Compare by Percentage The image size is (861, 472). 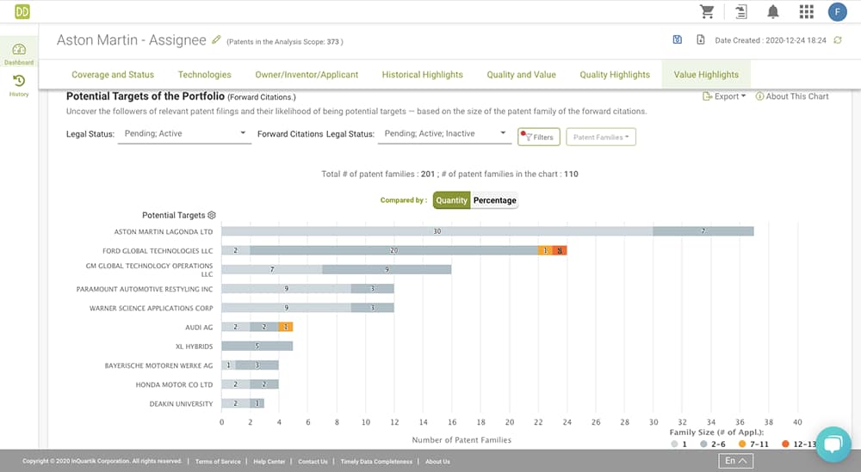[x=495, y=200]
